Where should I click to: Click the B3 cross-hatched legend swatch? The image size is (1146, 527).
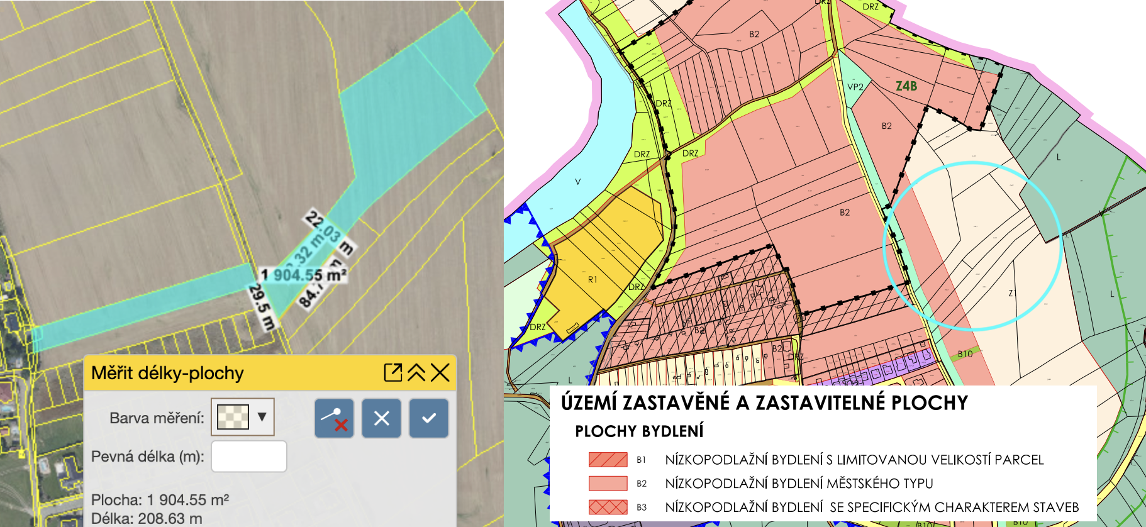tap(608, 507)
